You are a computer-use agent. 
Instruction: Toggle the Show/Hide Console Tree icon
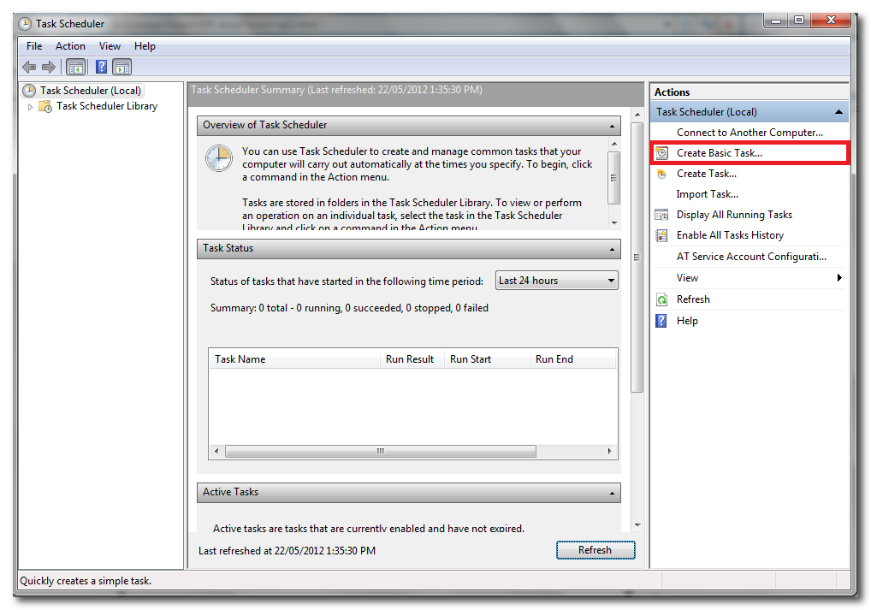[75, 67]
